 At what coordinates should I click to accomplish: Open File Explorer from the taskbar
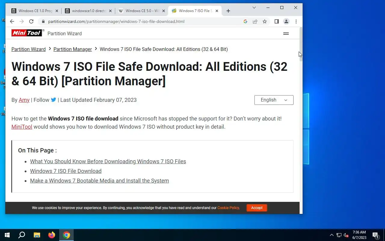[37, 235]
